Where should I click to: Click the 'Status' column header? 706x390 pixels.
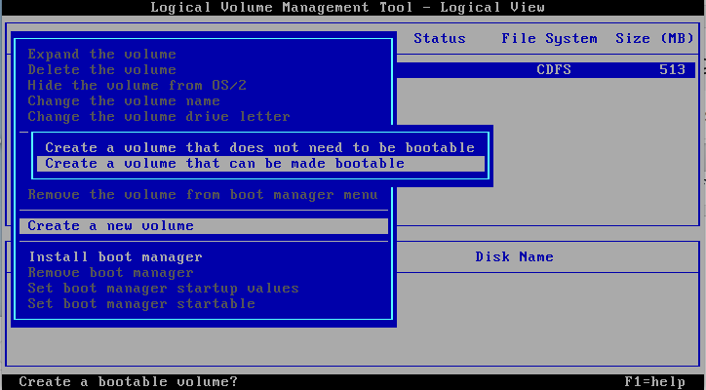click(440, 39)
